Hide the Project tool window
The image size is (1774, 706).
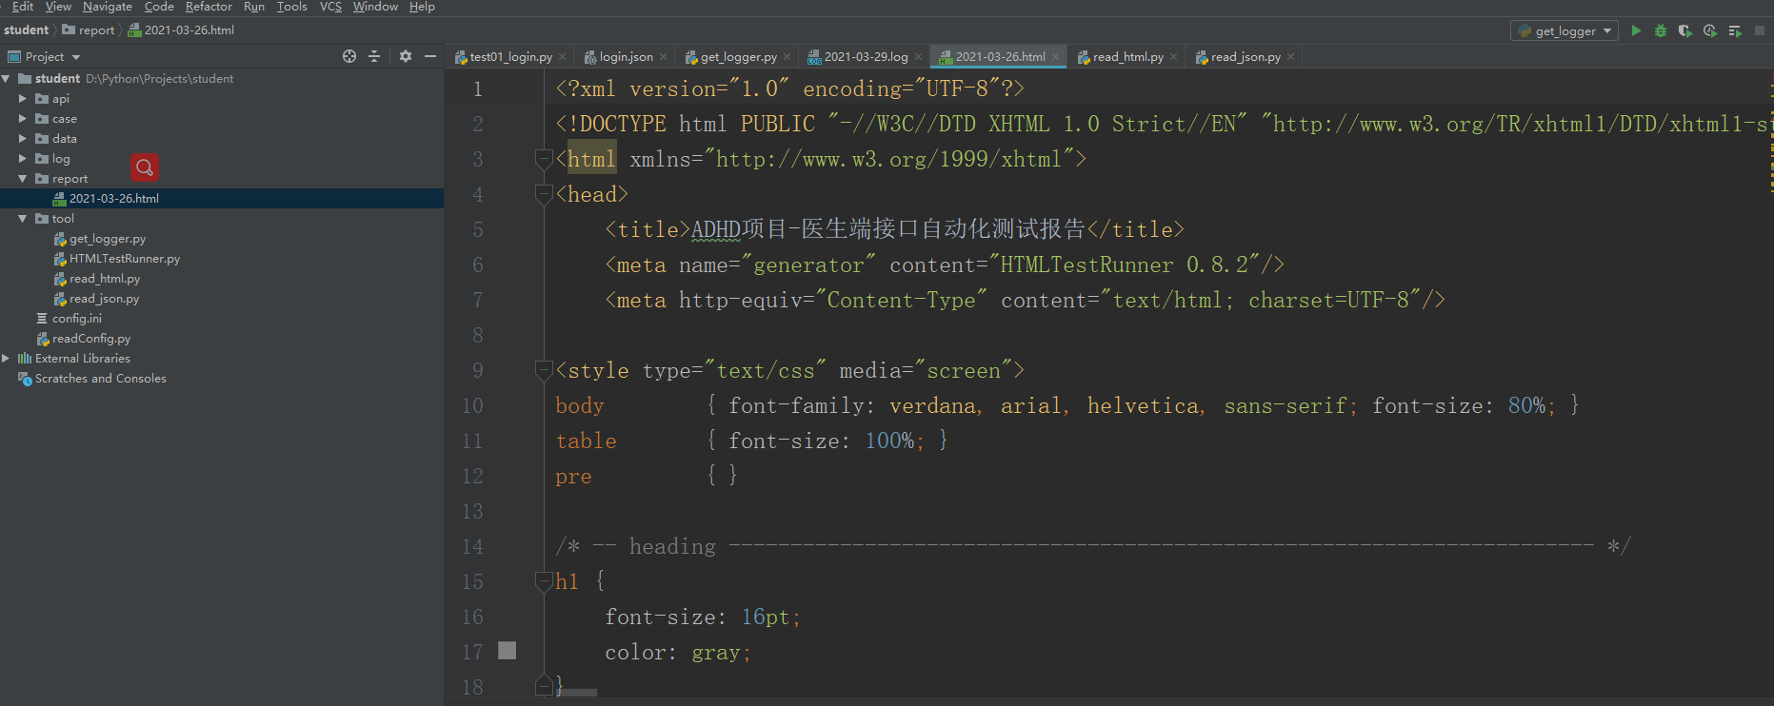(430, 56)
